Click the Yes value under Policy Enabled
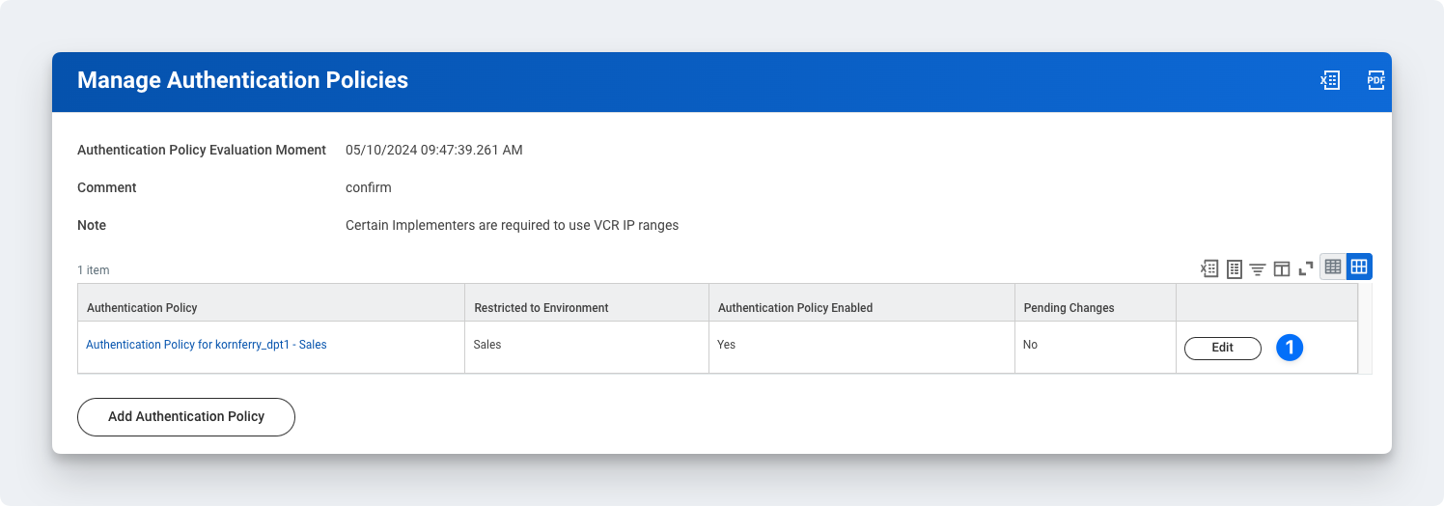 tap(727, 345)
